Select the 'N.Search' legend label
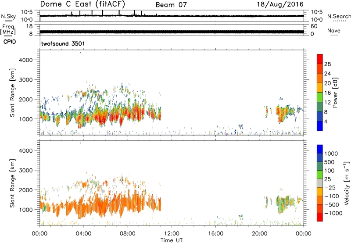 click(x=339, y=16)
